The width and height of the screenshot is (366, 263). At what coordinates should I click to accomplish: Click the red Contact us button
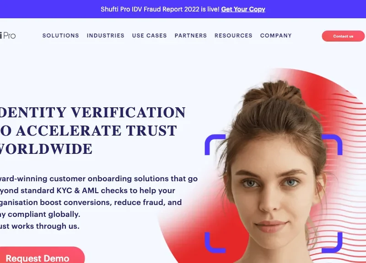coord(343,36)
